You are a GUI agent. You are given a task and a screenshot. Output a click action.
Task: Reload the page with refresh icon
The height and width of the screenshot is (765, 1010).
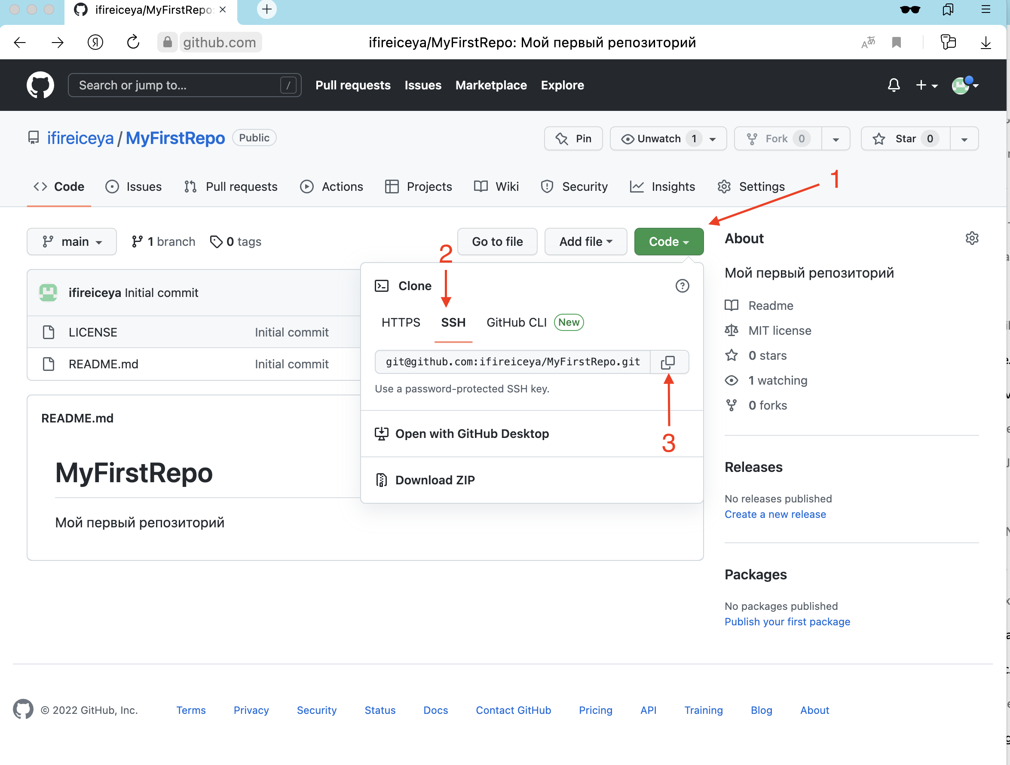(x=133, y=43)
